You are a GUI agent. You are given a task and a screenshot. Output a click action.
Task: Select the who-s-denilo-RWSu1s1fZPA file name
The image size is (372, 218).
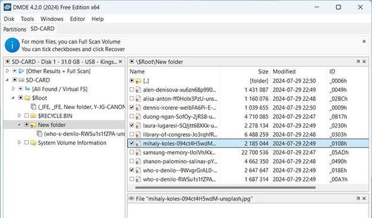pyautogui.click(x=179, y=179)
